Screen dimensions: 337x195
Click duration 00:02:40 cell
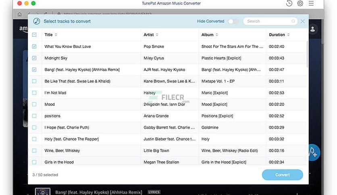tap(277, 46)
